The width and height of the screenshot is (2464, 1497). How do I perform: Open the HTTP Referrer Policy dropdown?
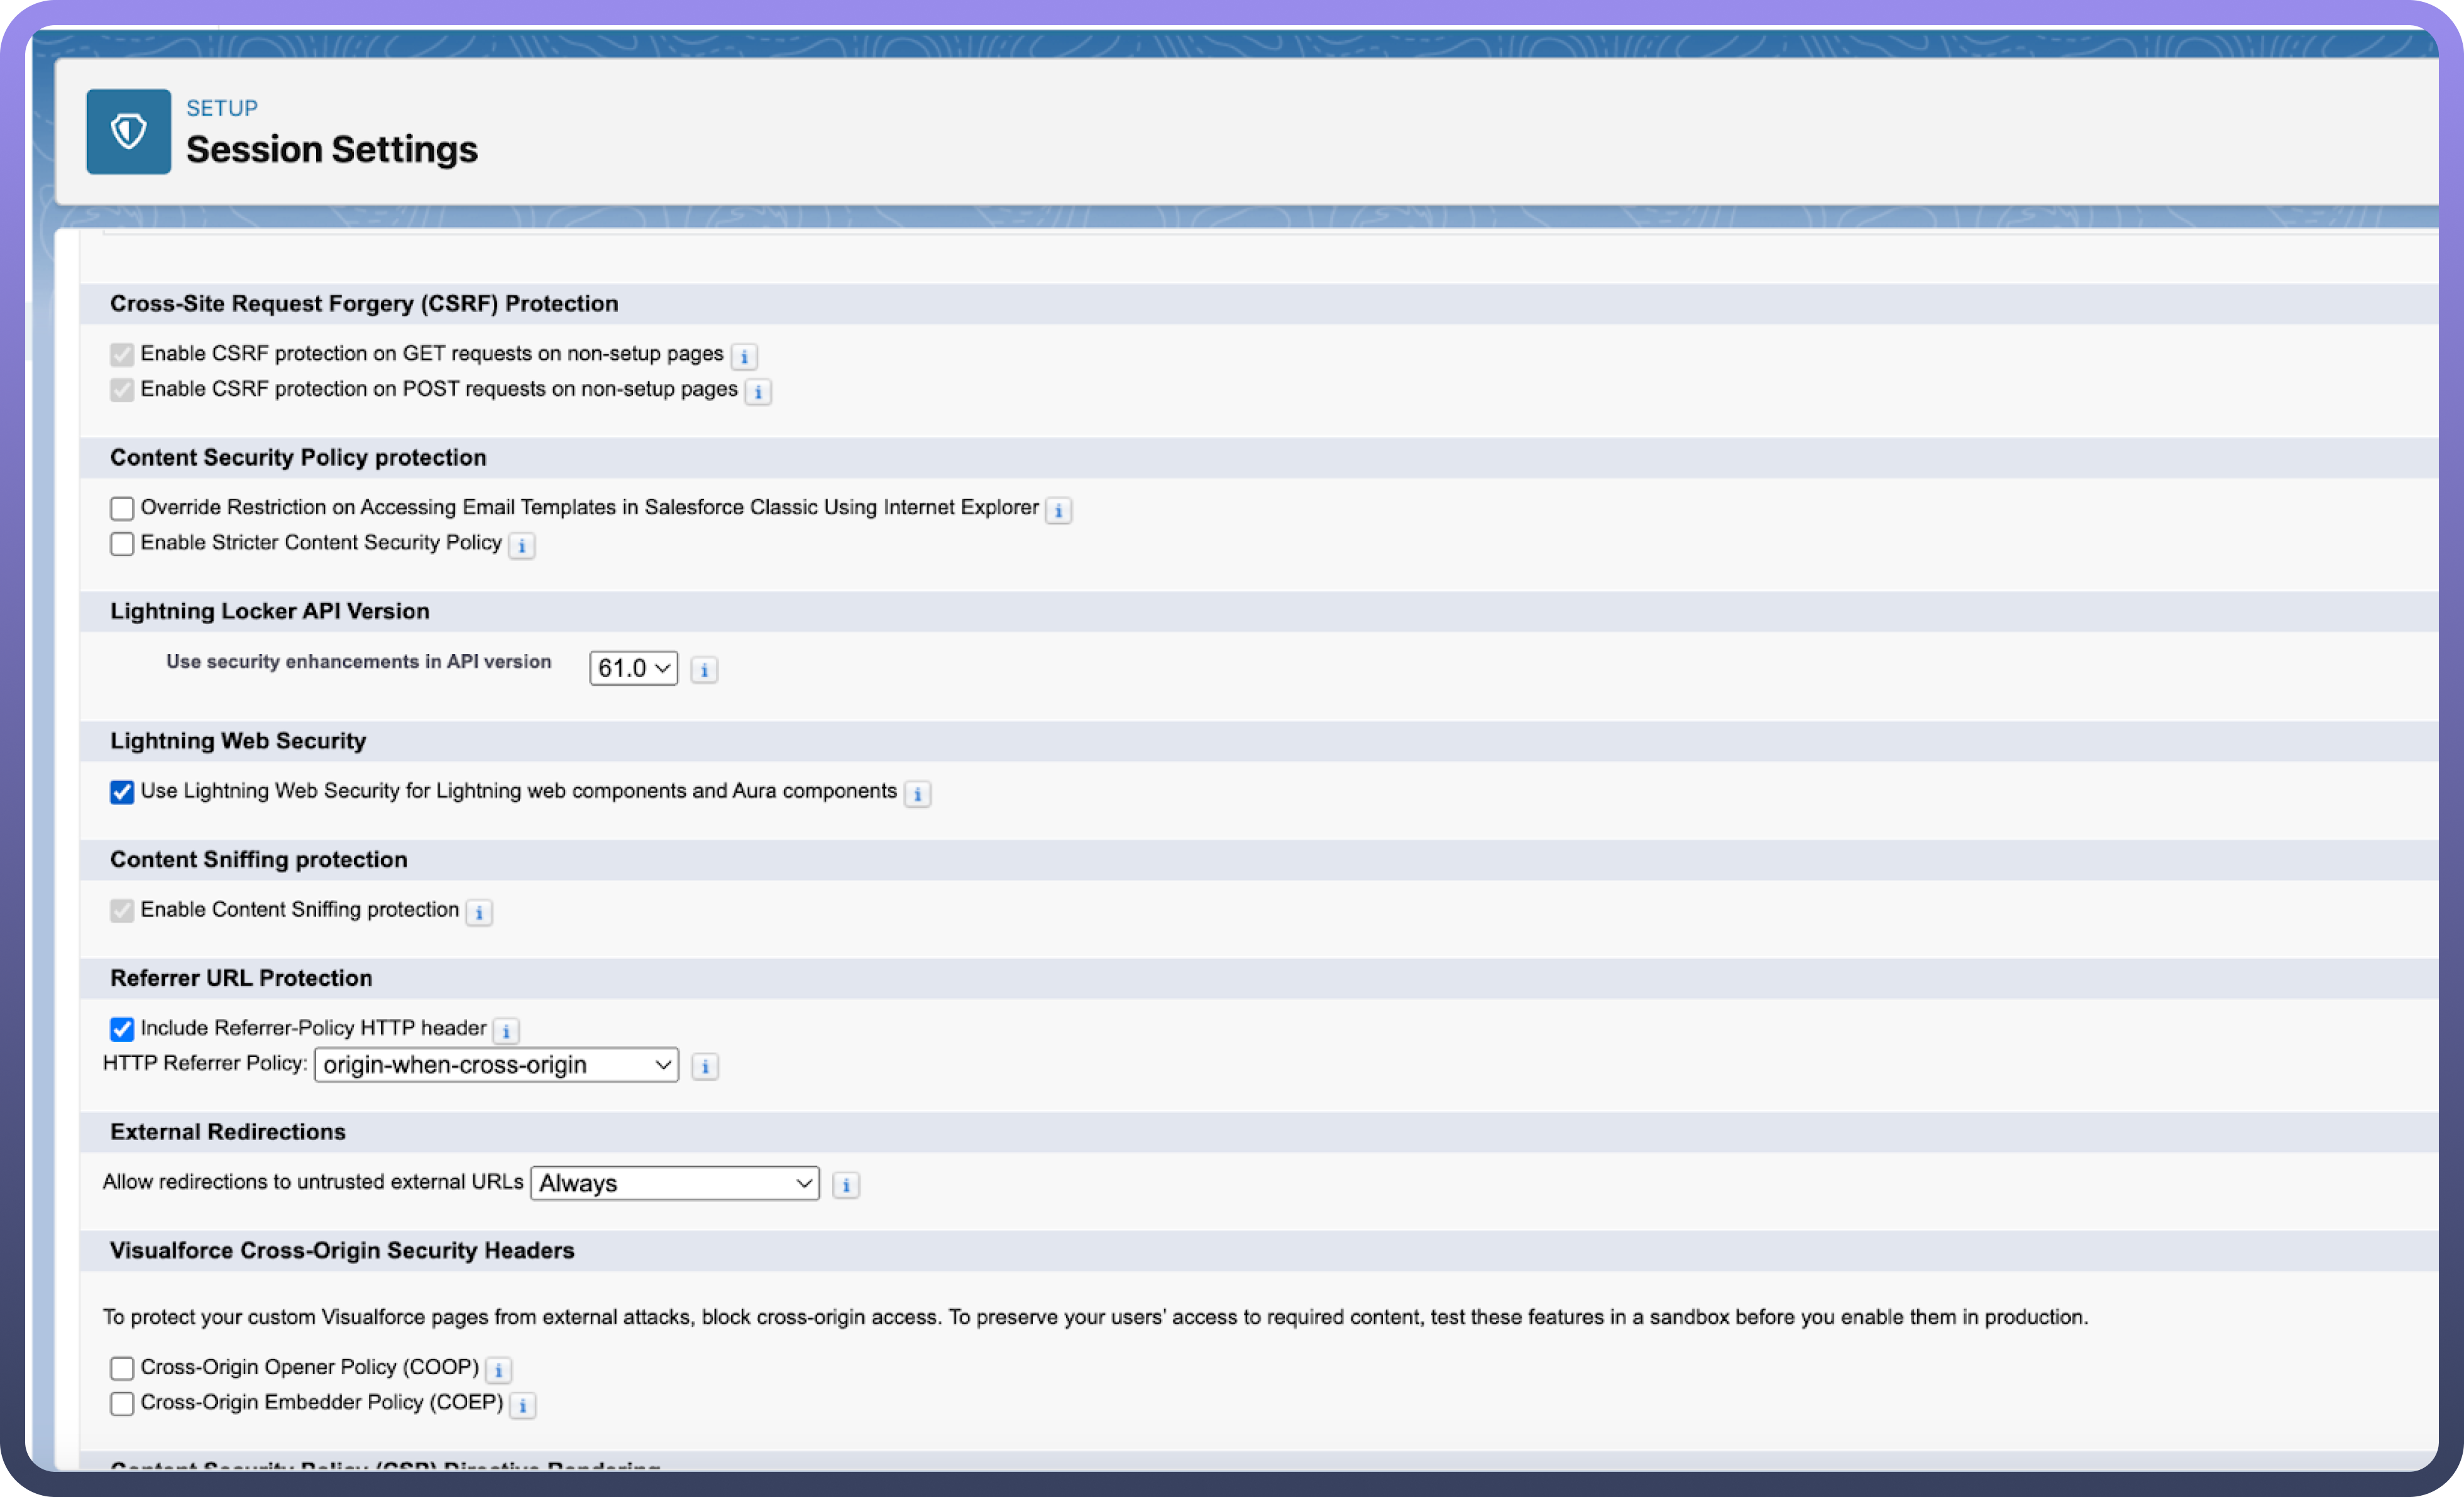click(496, 1065)
